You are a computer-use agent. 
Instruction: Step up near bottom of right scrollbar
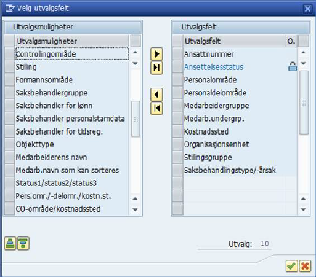click(304, 199)
